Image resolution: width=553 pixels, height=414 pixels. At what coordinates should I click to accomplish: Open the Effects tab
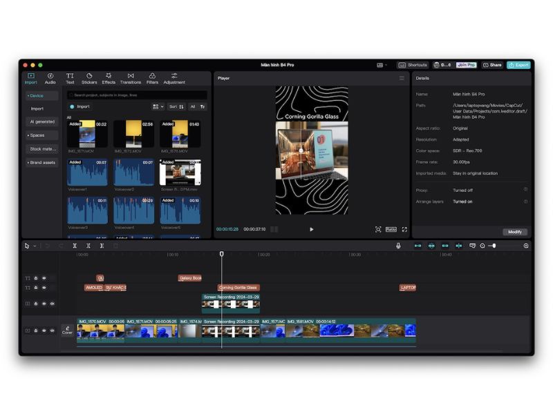click(x=109, y=79)
